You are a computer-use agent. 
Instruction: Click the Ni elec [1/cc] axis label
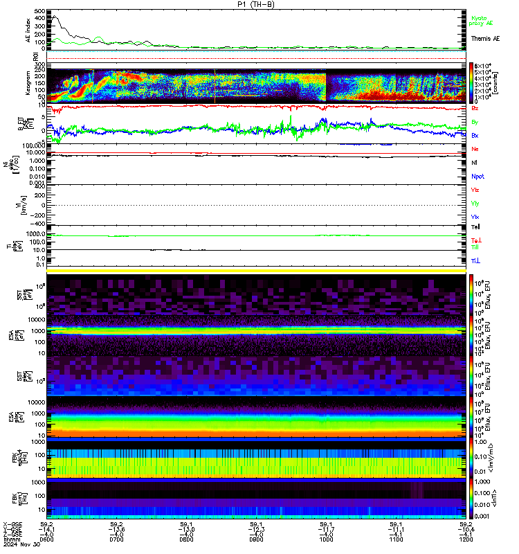pyautogui.click(x=12, y=166)
